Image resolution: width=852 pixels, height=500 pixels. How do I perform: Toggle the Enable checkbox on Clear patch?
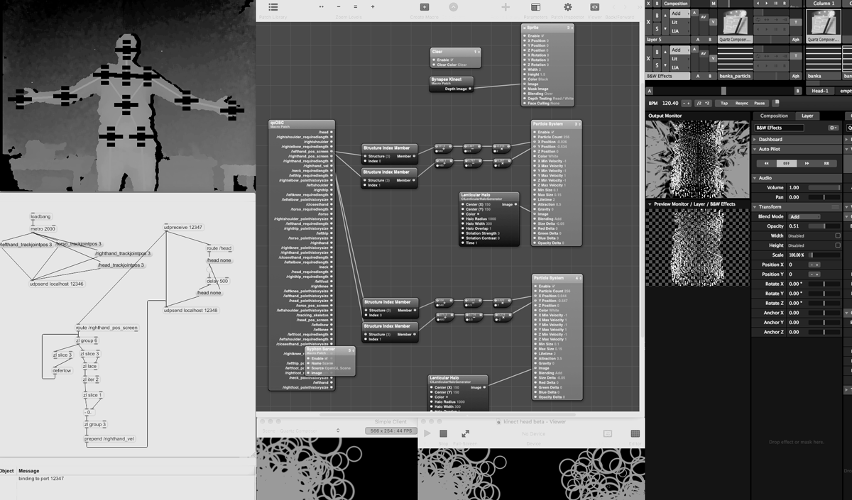(x=452, y=60)
